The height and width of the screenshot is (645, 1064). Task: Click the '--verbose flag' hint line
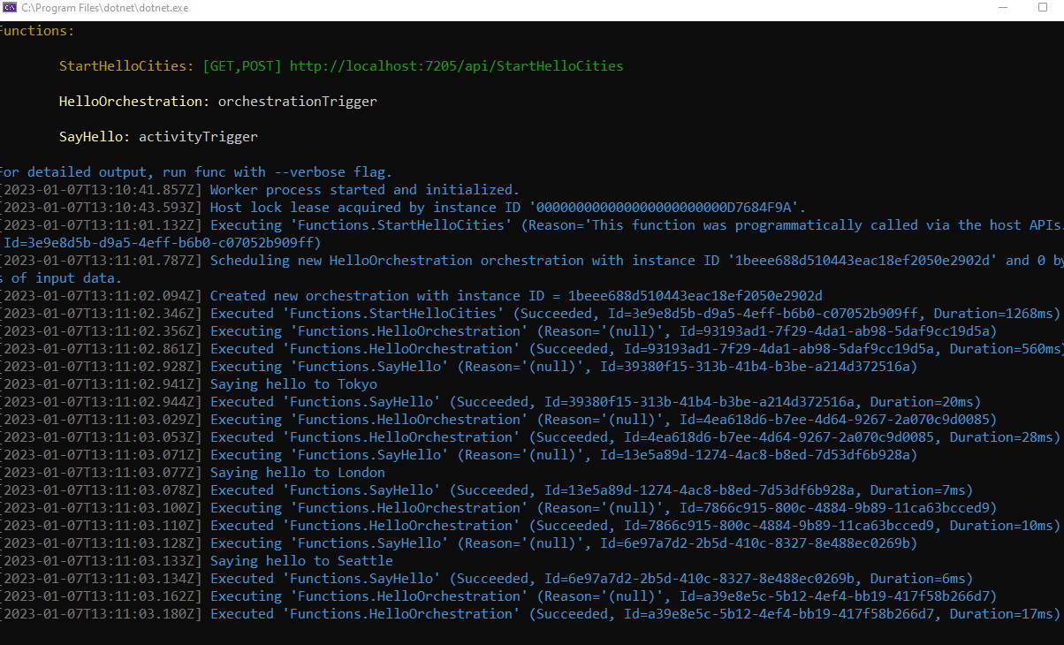pyautogui.click(x=195, y=172)
